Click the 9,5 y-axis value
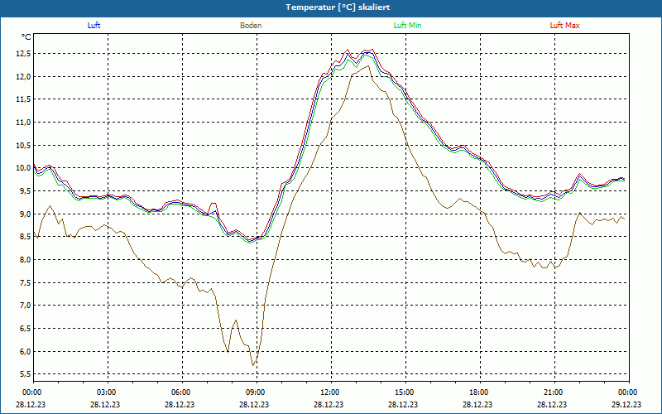The height and width of the screenshot is (414, 662). (x=25, y=191)
